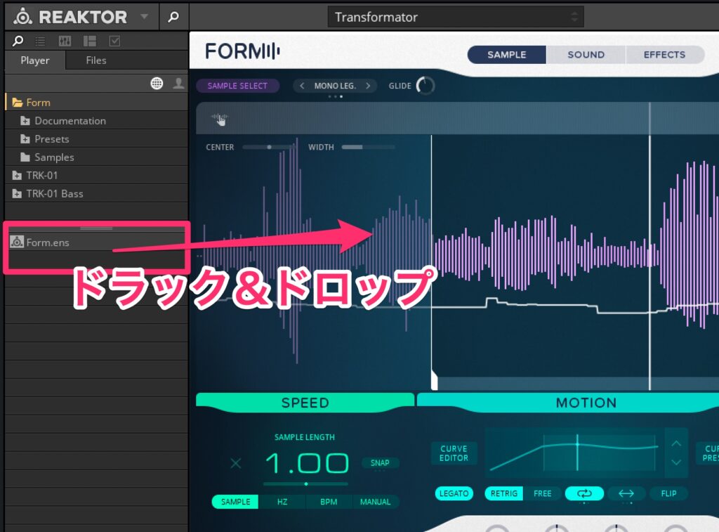Adjust the CENTER slider

(269, 148)
